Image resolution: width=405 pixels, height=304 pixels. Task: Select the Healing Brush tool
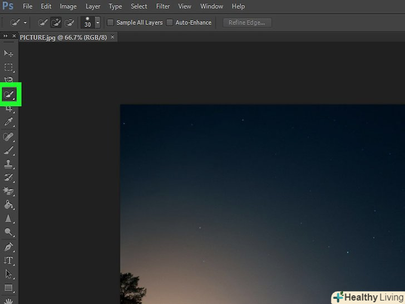click(8, 136)
